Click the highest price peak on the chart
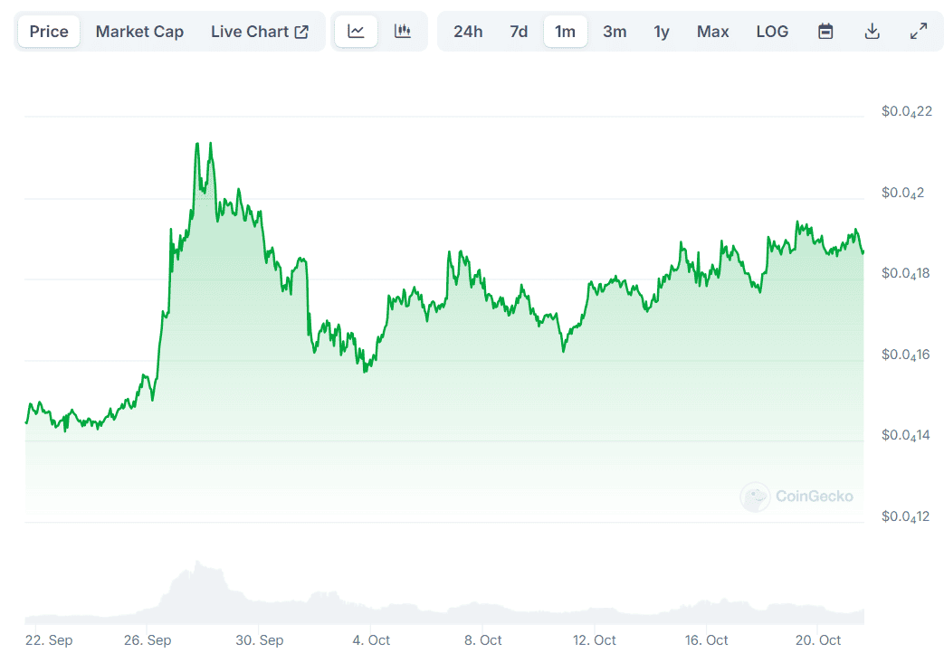944x653 pixels. (x=196, y=144)
